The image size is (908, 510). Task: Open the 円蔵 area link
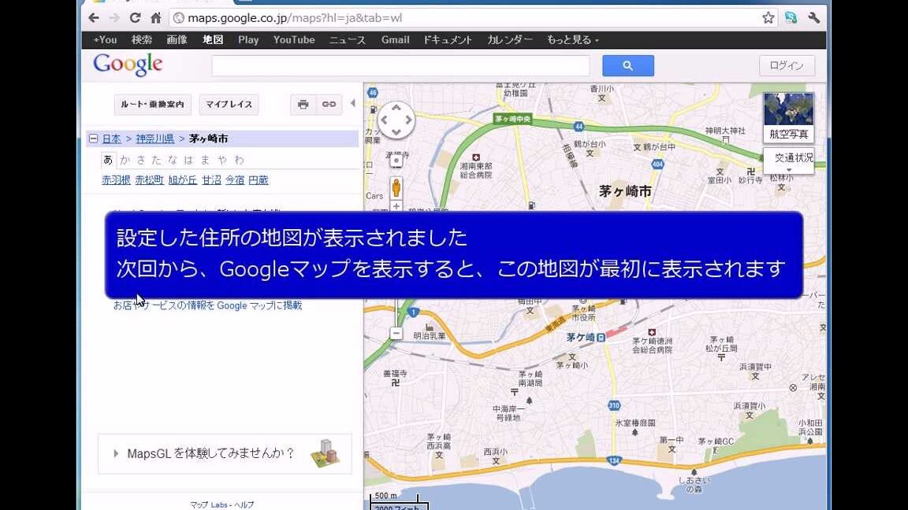tap(259, 179)
